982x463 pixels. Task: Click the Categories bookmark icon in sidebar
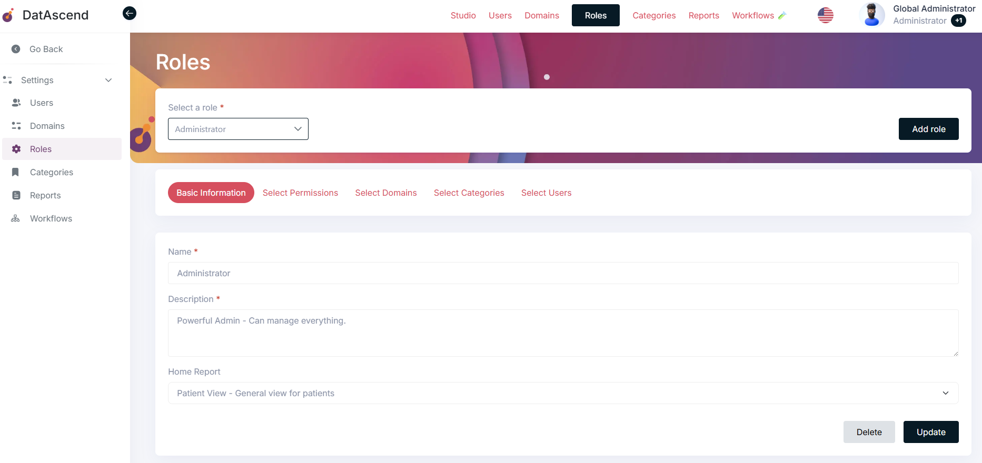(16, 172)
